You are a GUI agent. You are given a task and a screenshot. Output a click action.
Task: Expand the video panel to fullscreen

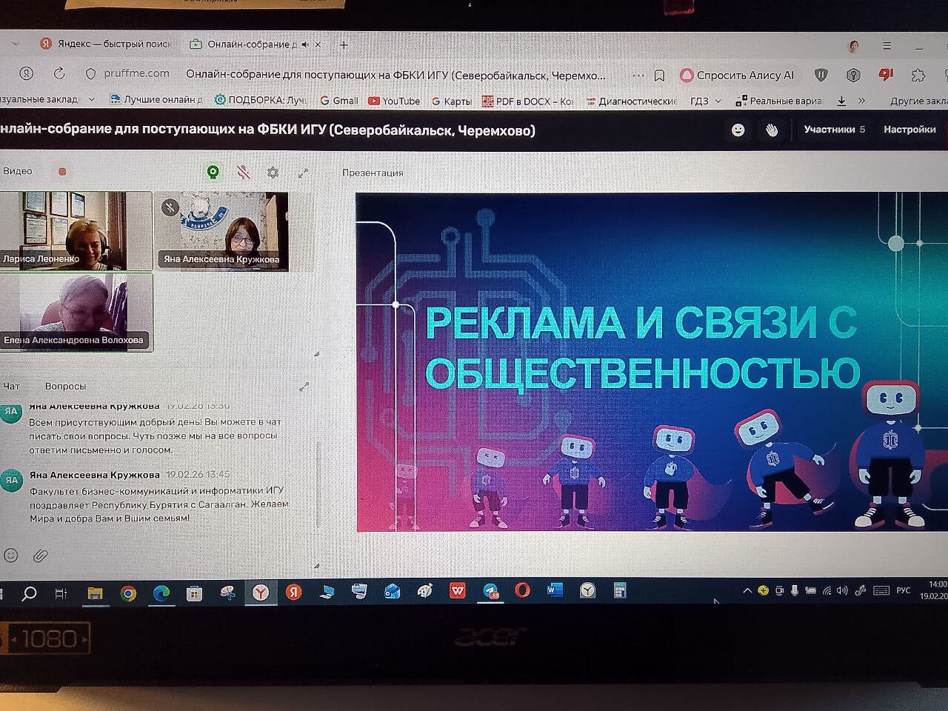coord(303,173)
